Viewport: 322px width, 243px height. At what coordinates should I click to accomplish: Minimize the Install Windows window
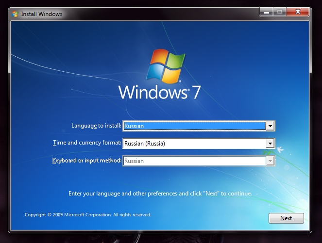point(266,12)
